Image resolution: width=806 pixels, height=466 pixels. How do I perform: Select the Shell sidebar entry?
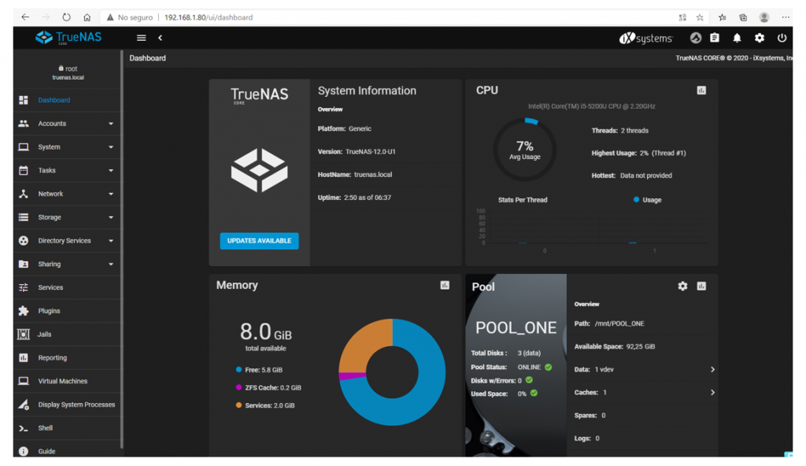click(67, 428)
